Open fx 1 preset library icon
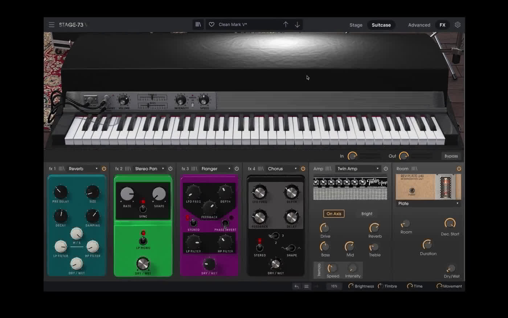 point(62,169)
